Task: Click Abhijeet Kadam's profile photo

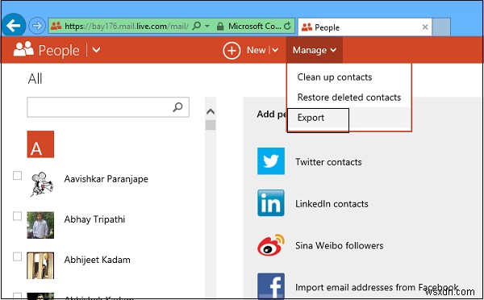Action: 40,265
